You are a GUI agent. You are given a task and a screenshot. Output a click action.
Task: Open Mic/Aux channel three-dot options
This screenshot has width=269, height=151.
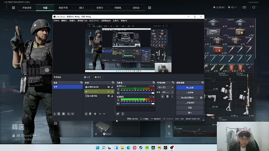click(118, 89)
